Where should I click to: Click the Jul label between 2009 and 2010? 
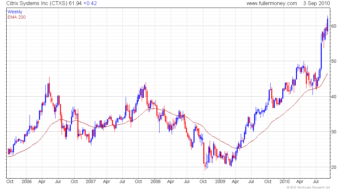[251, 181]
